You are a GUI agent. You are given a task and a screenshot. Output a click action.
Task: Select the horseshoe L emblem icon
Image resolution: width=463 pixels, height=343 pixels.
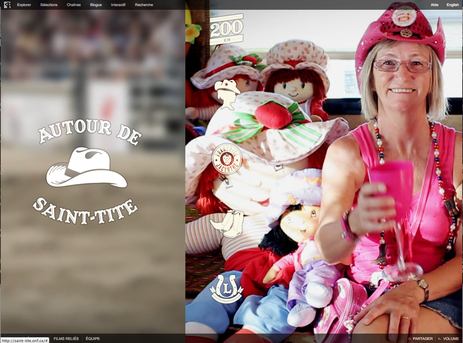226,288
